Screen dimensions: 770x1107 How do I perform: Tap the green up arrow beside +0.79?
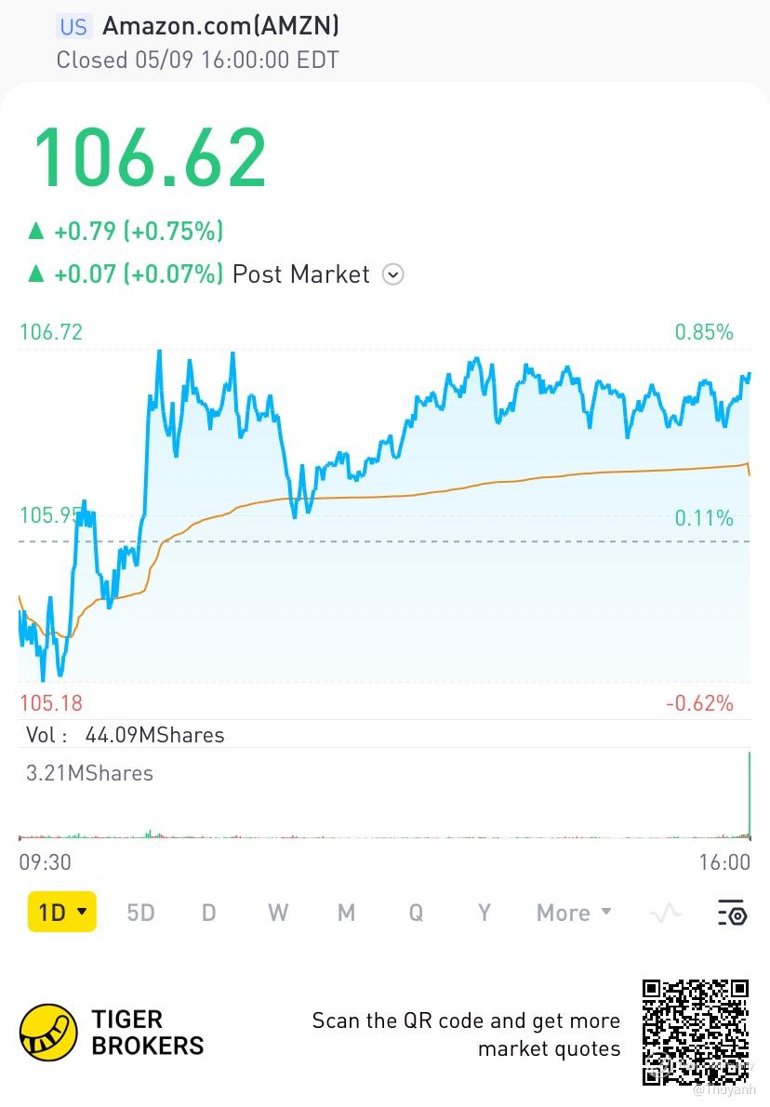click(36, 231)
